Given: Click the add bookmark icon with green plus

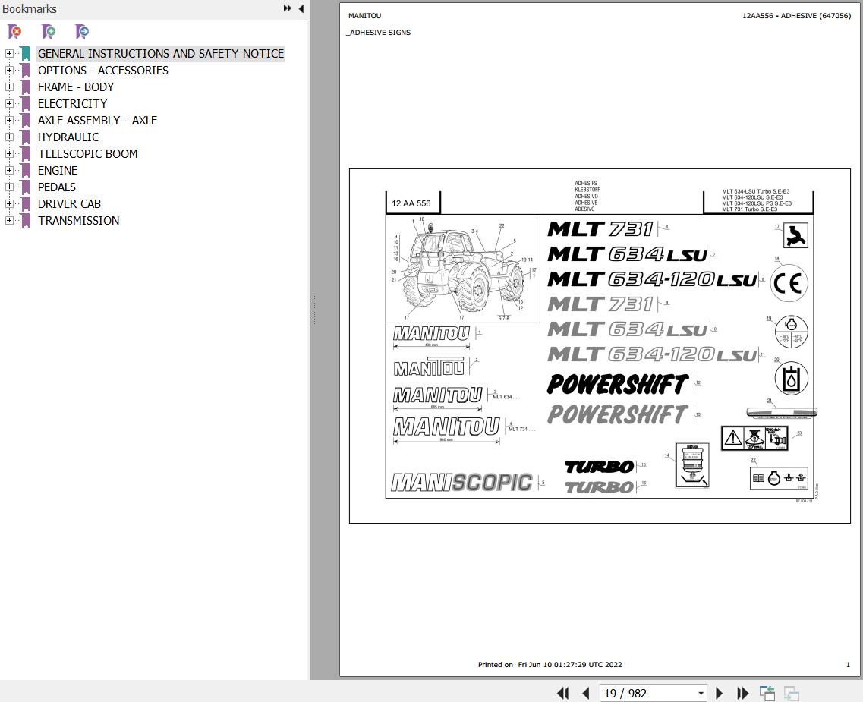Looking at the screenshot, I should click(x=49, y=32).
